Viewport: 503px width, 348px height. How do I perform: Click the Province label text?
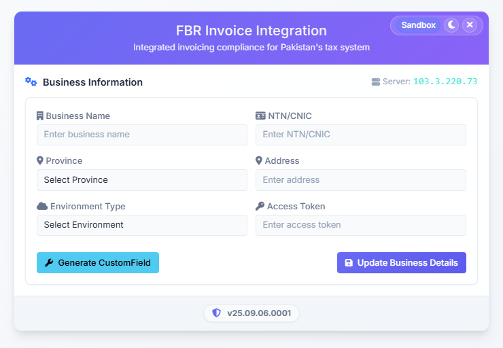64,160
